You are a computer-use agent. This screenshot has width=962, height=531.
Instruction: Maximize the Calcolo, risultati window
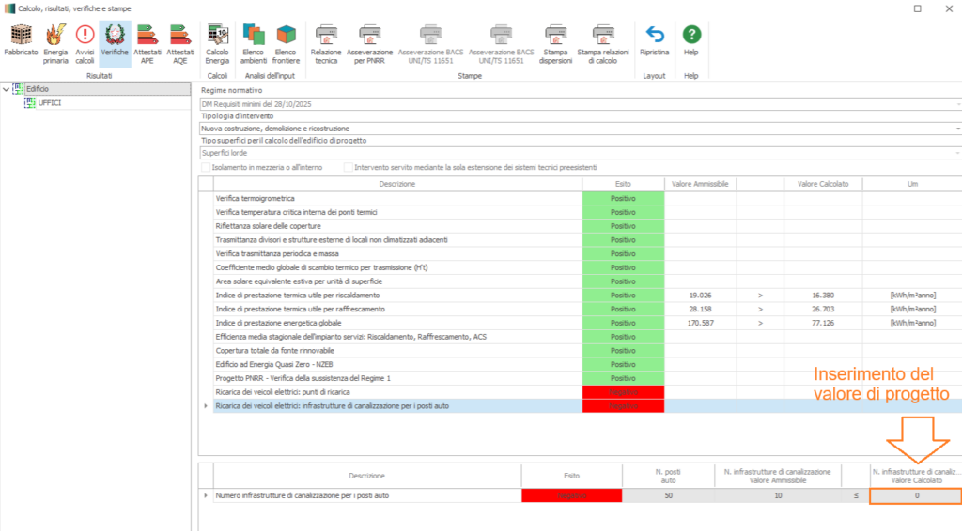(x=917, y=8)
